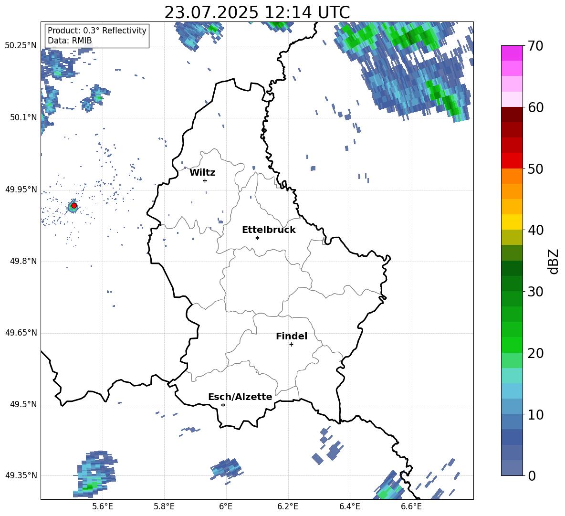Image resolution: width=565 pixels, height=516 pixels.
Task: Click the 49.8°N latitude label
Action: tap(23, 261)
